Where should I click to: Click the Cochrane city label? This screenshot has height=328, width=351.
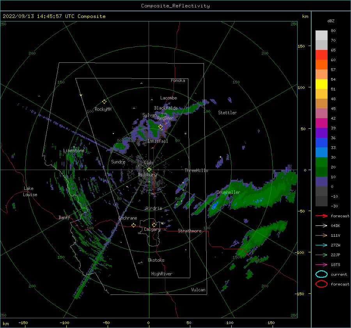pos(128,218)
